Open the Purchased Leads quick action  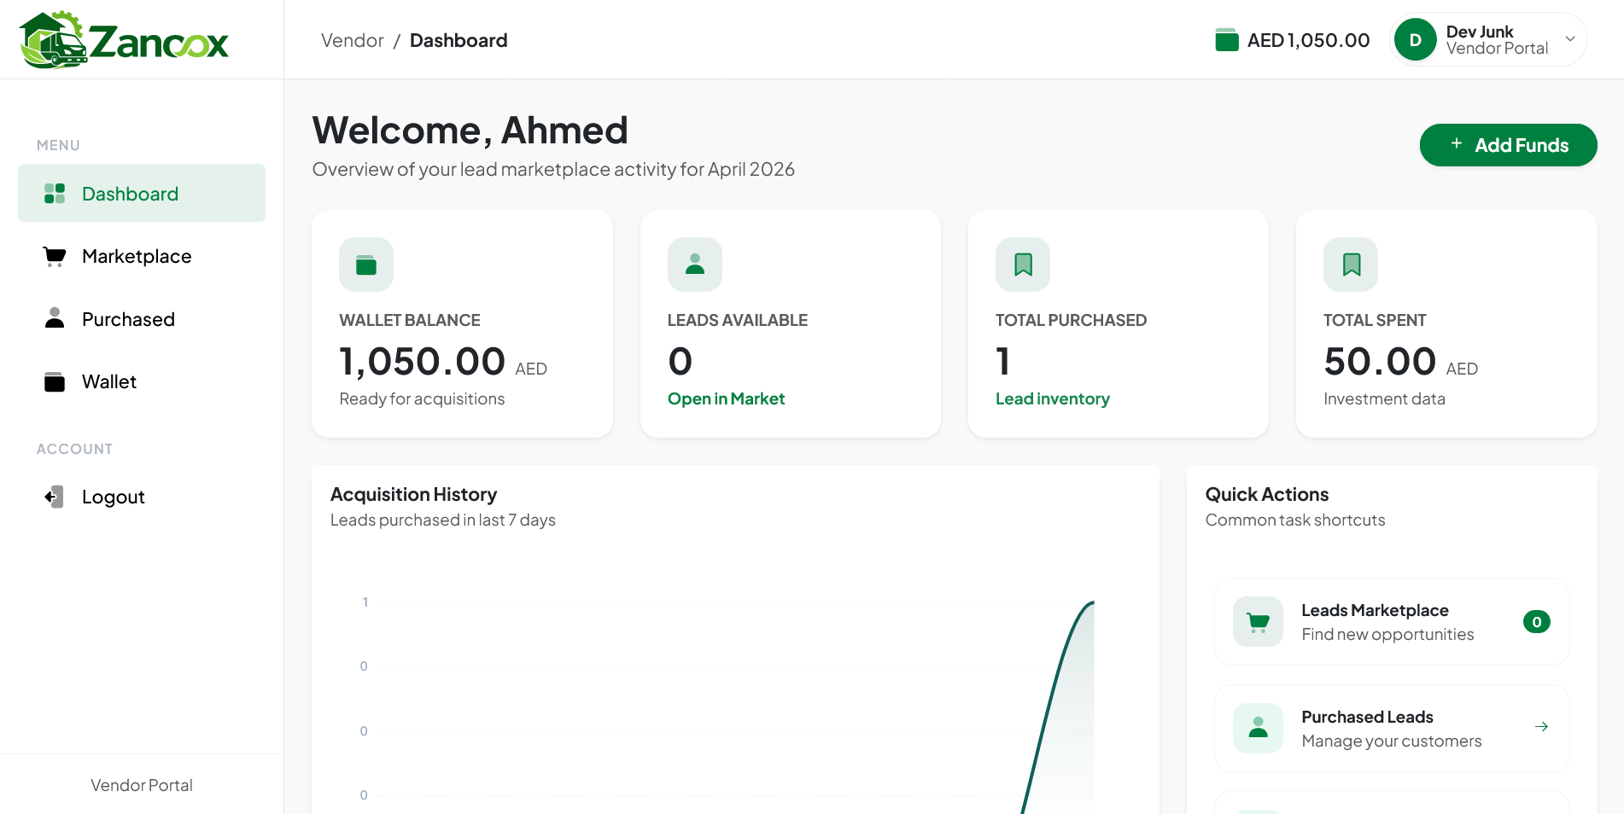click(x=1392, y=728)
